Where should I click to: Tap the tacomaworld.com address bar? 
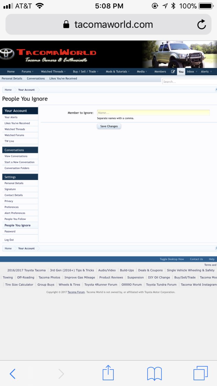click(x=108, y=24)
